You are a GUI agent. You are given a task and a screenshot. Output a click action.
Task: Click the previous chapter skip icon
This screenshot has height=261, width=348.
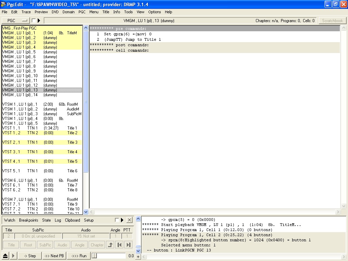(119, 245)
